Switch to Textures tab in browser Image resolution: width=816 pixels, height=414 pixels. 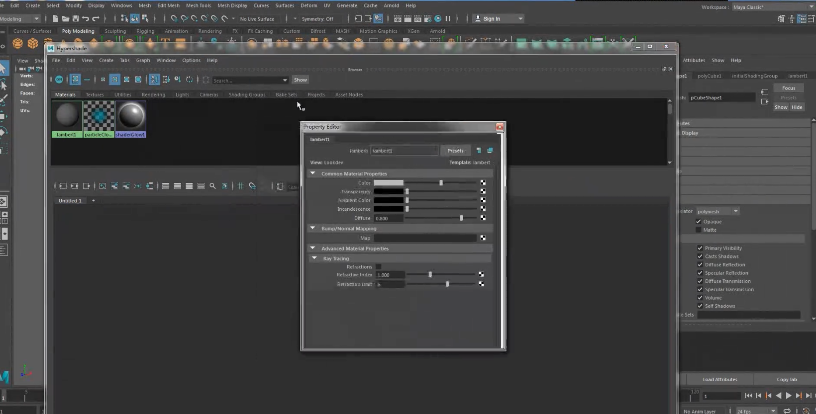95,94
